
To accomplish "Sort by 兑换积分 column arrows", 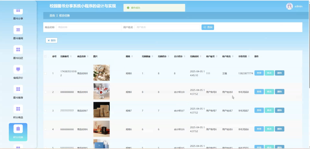I will [168, 57].
